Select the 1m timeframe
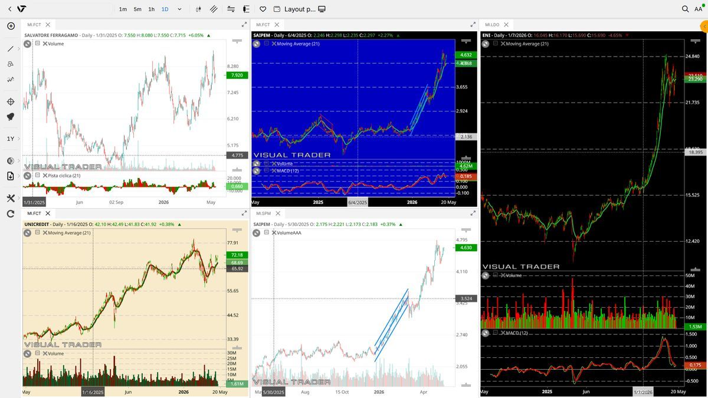The height and width of the screenshot is (398, 708). click(x=123, y=9)
